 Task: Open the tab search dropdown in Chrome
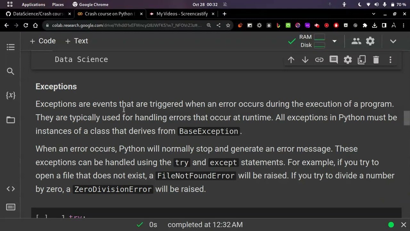click(x=373, y=14)
